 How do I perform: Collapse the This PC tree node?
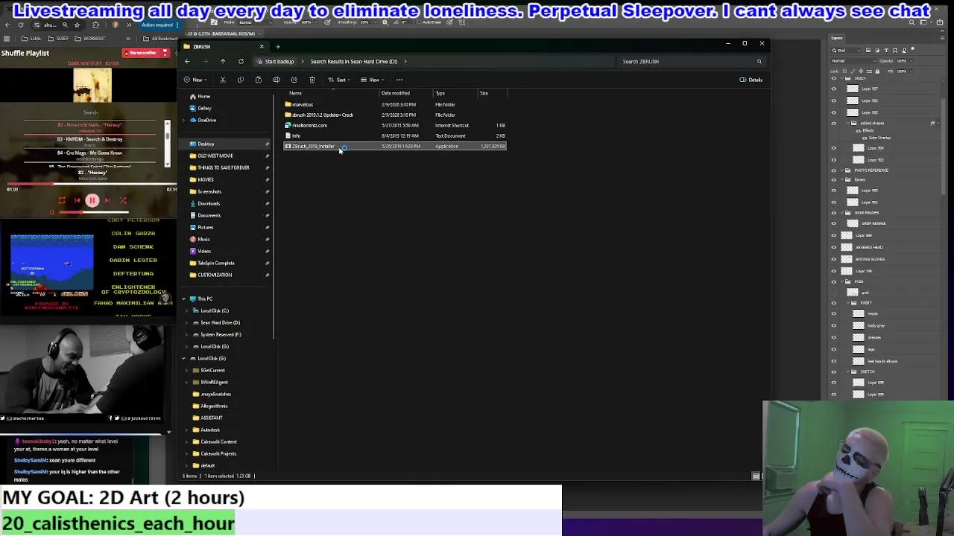point(183,299)
